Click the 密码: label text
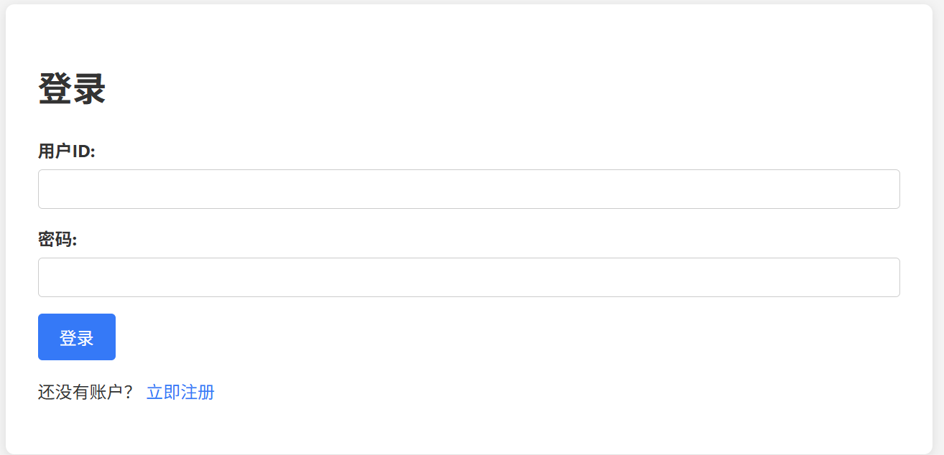Screen dimensions: 944x455 tap(57, 240)
